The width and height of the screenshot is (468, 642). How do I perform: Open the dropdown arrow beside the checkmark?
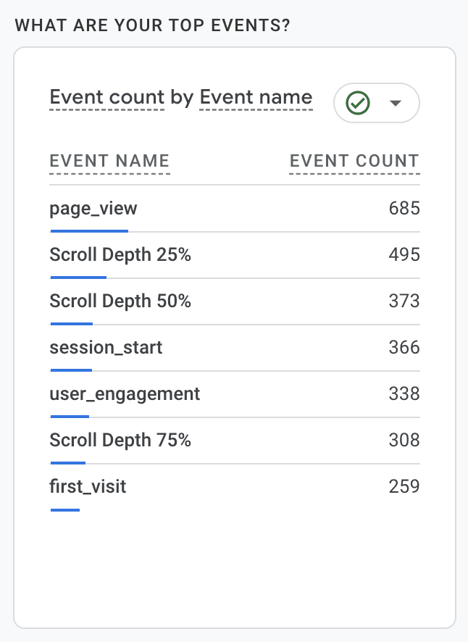pos(395,104)
